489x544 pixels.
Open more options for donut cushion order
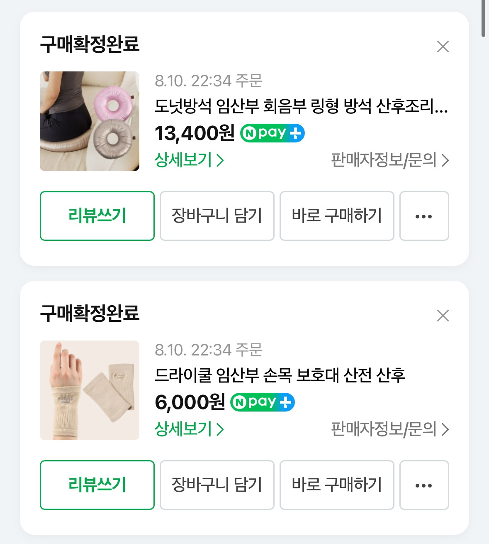424,216
